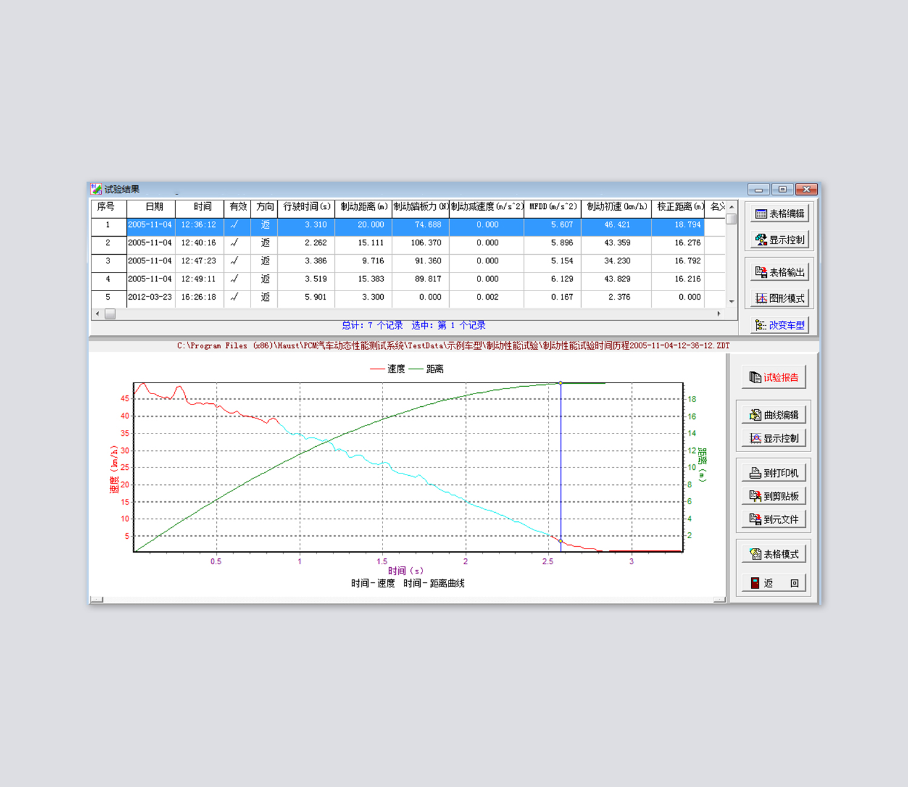Viewport: 908px width, 787px height.
Task: Click 改变车型 change vehicle type
Action: coord(780,326)
